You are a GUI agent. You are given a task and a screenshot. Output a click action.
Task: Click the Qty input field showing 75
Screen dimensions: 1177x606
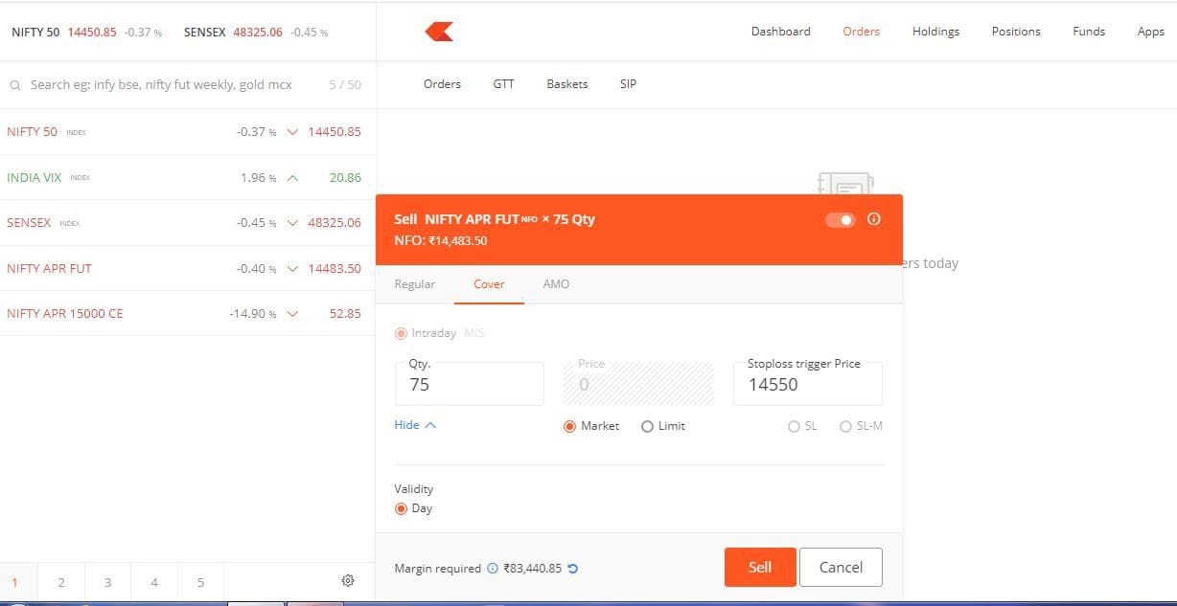pyautogui.click(x=469, y=384)
